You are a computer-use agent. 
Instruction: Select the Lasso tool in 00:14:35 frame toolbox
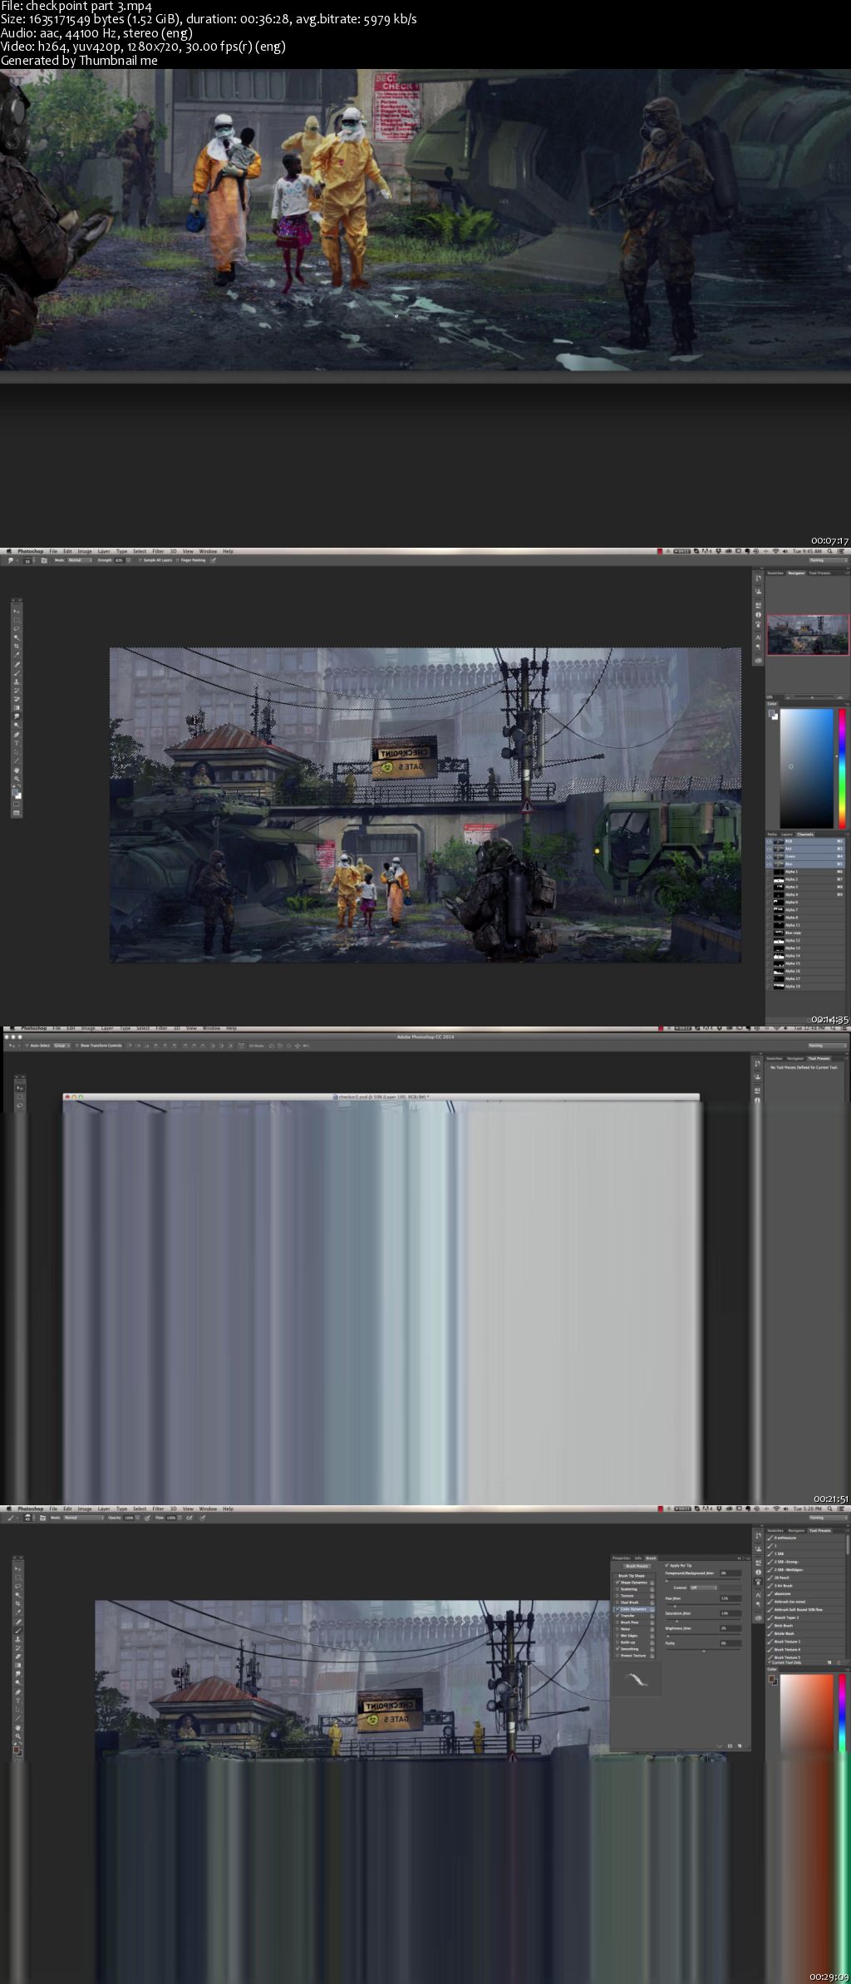pyautogui.click(x=17, y=628)
